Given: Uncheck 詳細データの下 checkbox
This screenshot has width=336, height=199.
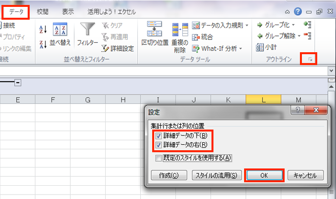Looking at the screenshot, I should coord(158,136).
